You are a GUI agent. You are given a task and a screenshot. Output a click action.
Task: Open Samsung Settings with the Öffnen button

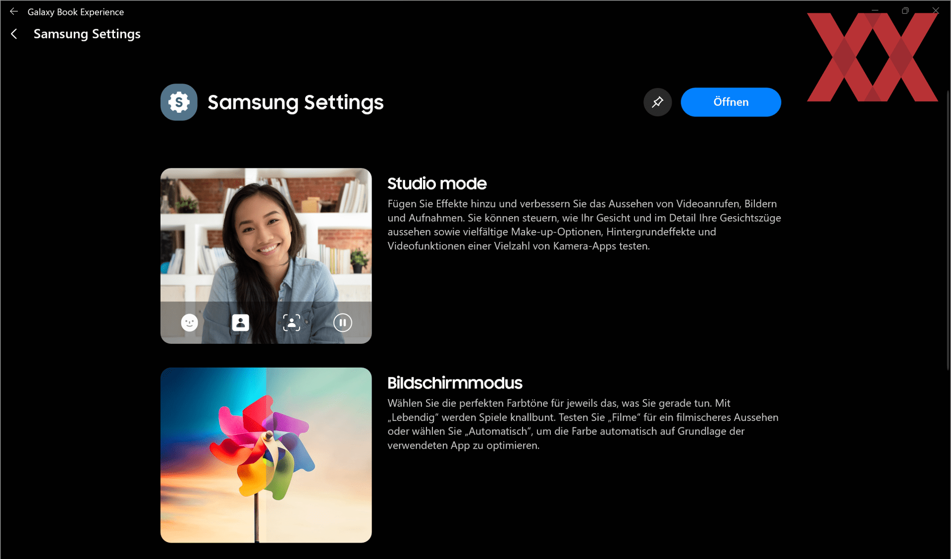(x=731, y=102)
